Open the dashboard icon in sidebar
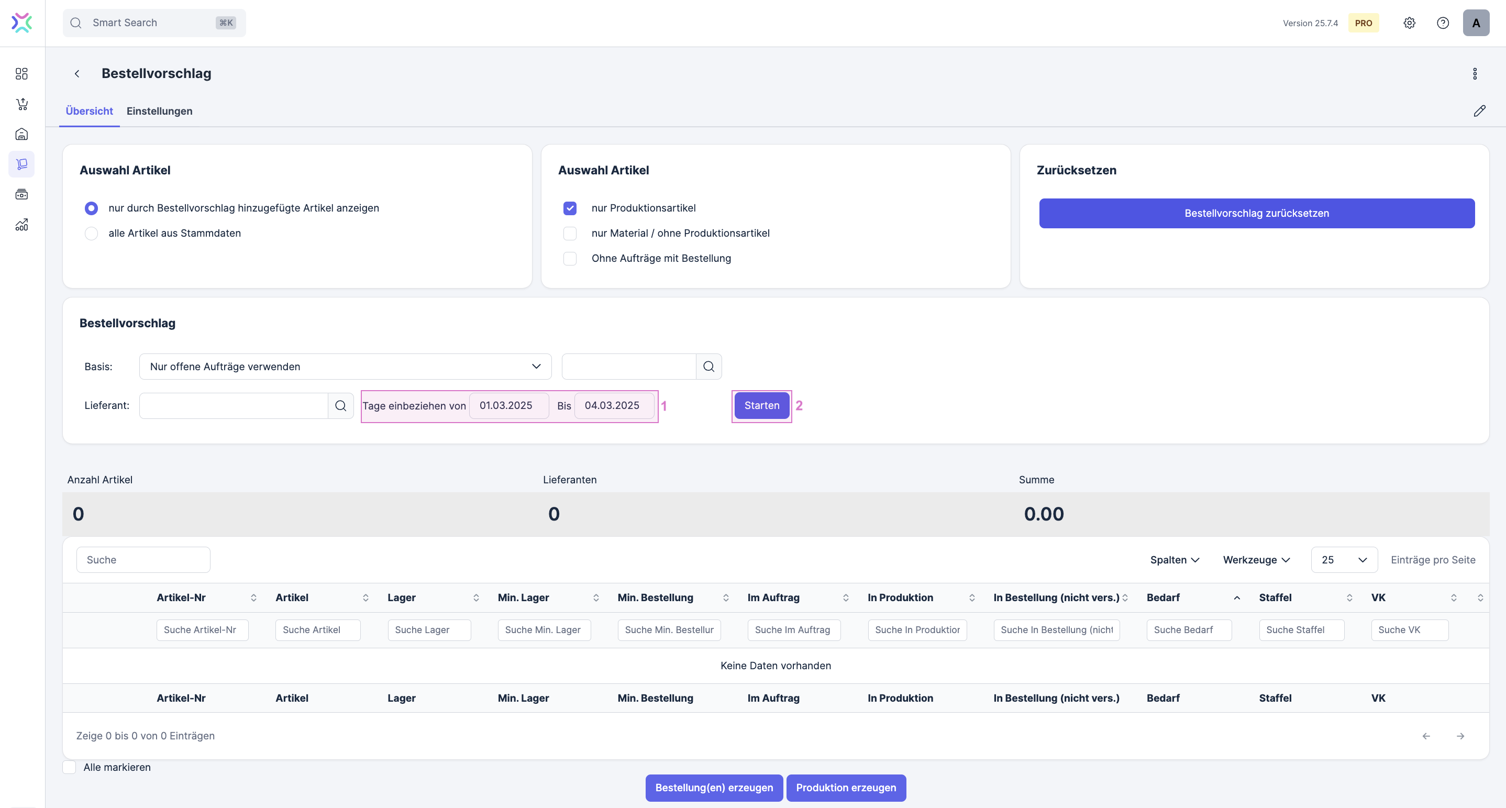 [x=21, y=74]
